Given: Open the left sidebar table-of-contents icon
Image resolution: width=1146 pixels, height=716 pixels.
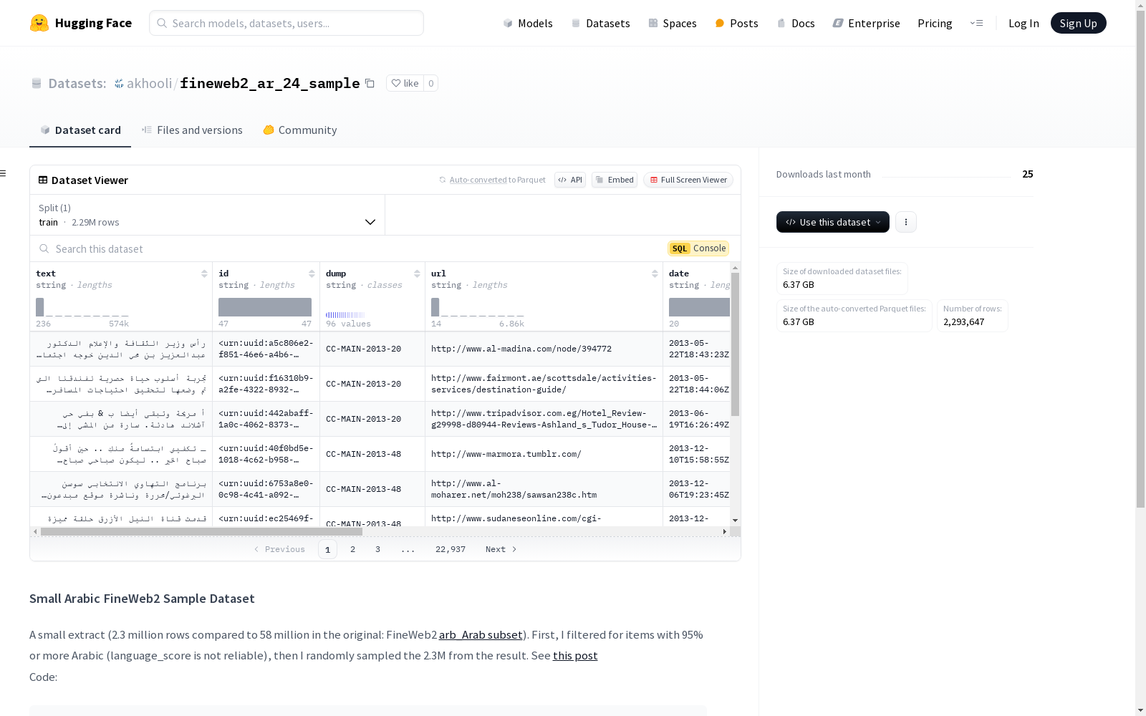Looking at the screenshot, I should point(4,173).
